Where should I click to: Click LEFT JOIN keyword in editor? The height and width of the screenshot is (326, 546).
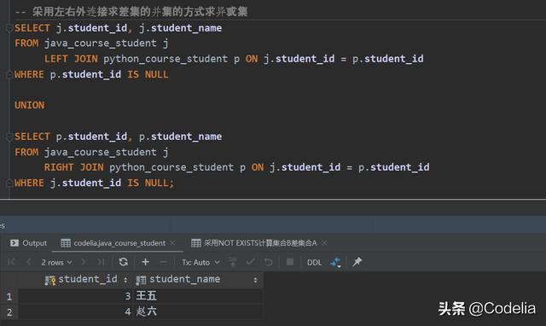click(71, 59)
